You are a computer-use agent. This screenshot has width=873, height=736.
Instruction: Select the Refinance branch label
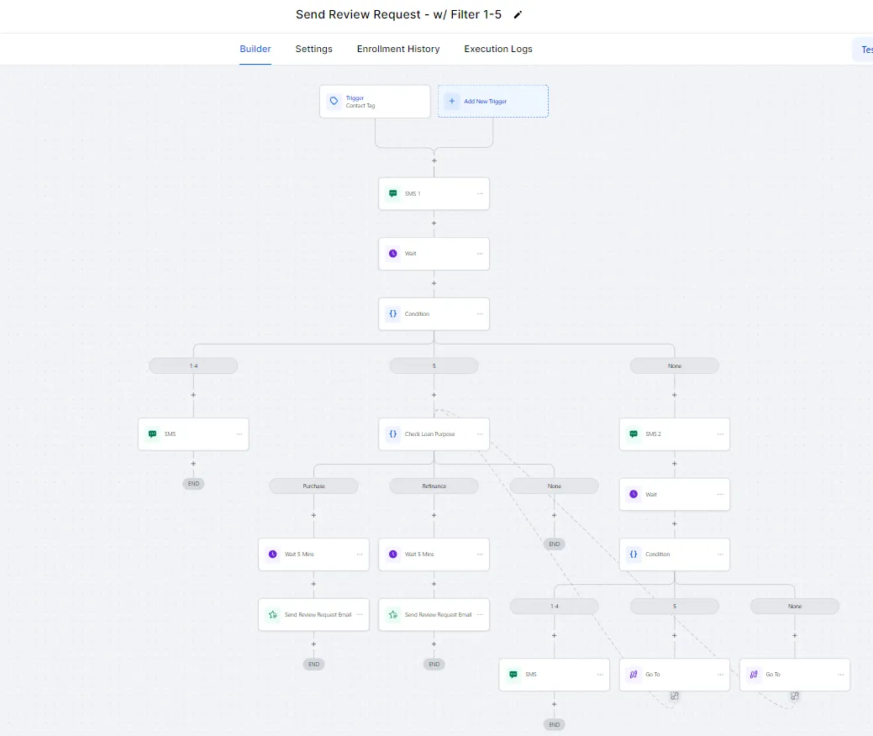[x=434, y=486]
